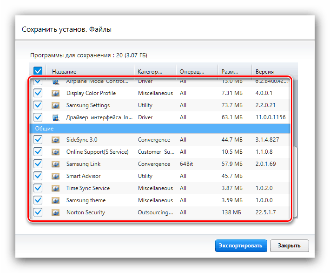The width and height of the screenshot is (330, 273).
Task: Uncheck the Драйвер интерфейса checkbox
Action: tap(38, 117)
